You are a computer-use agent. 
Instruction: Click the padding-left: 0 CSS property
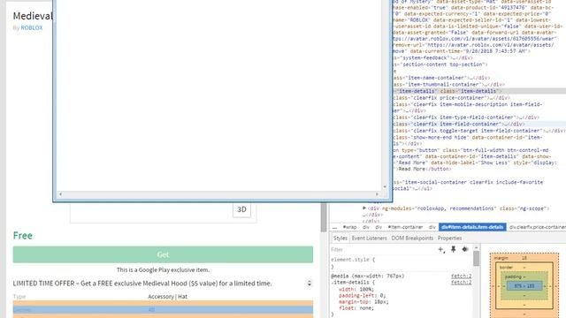click(x=362, y=295)
